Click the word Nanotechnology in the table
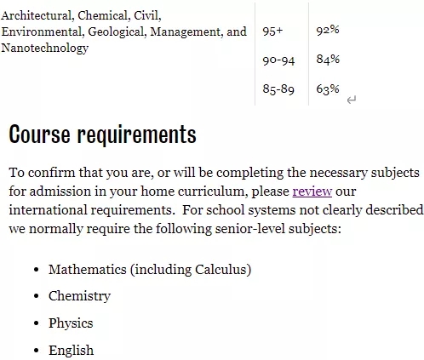424x360 pixels. [x=45, y=48]
